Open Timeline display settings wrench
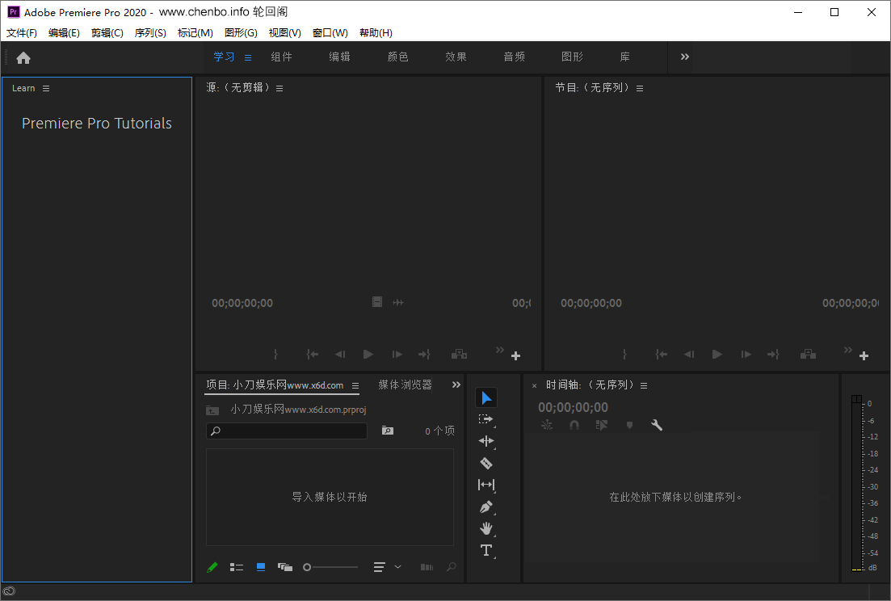 pos(656,425)
